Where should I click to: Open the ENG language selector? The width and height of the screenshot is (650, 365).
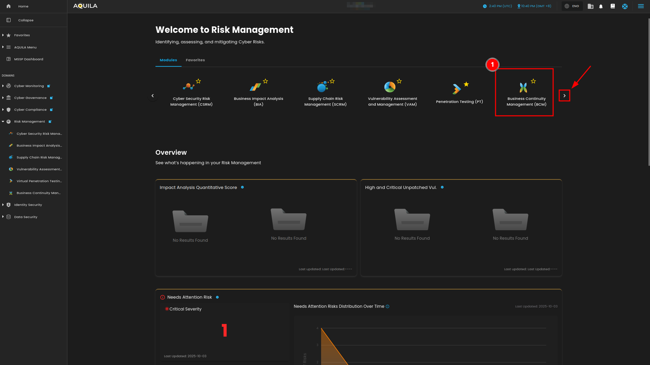(x=572, y=6)
